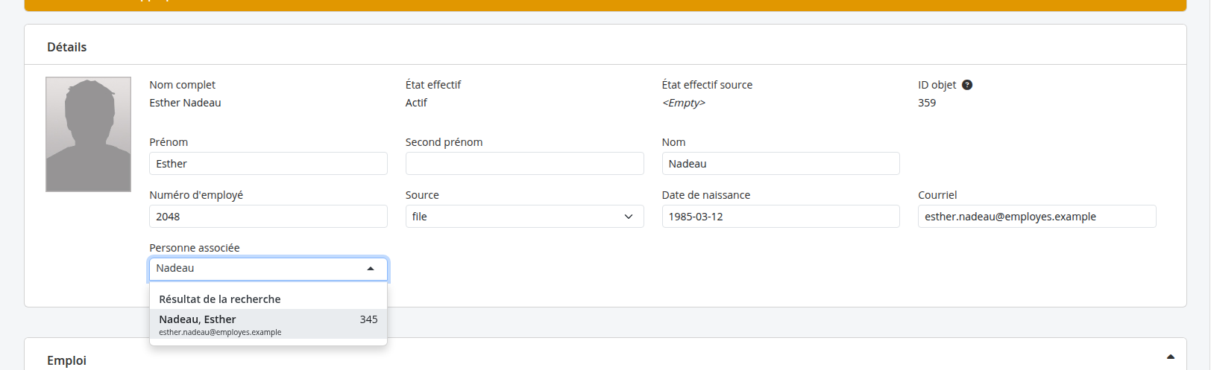
Task: Select Nadeau, Esther search result
Action: click(268, 325)
